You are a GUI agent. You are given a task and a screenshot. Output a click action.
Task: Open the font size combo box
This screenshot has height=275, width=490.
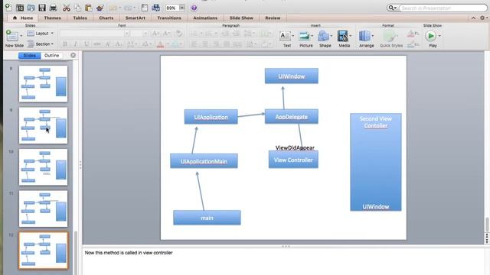coord(139,34)
